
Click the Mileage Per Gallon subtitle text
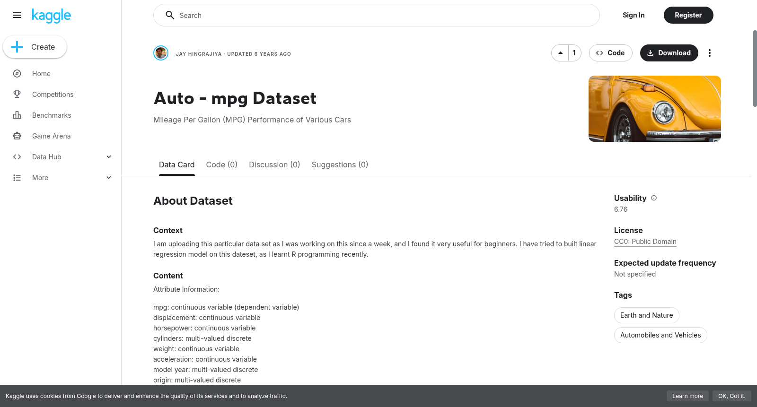tap(252, 120)
